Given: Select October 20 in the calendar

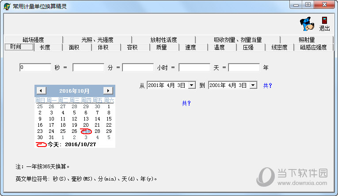Looking at the screenshot, I should click(86, 125).
